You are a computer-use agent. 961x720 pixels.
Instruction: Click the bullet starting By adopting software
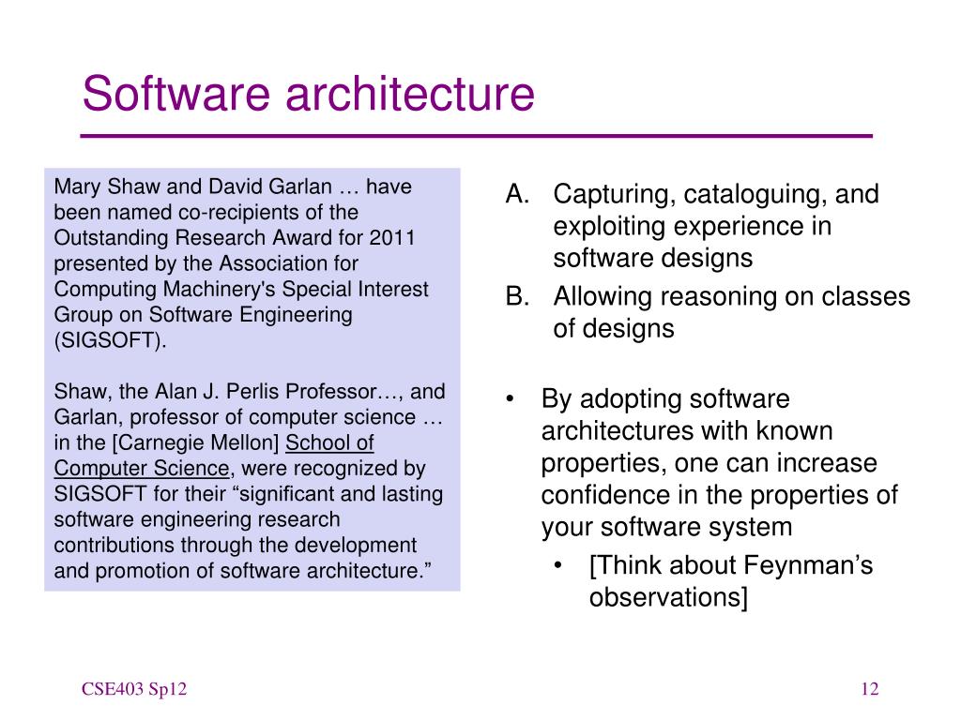tap(702, 463)
